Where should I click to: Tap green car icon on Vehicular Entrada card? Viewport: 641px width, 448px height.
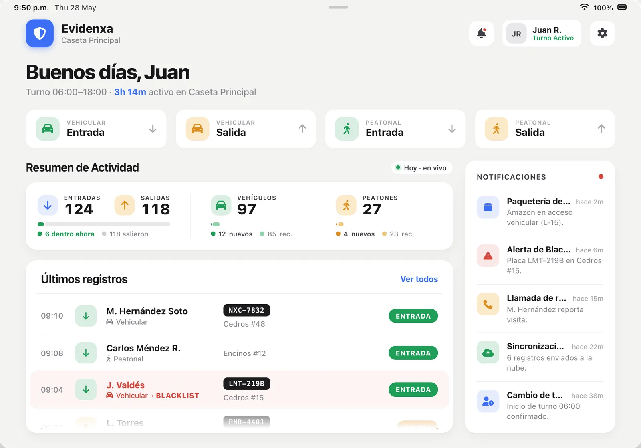click(x=48, y=129)
